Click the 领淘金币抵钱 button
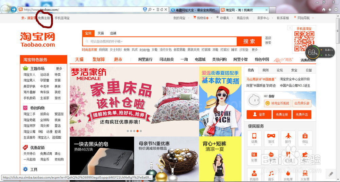 [x=277, y=104]
